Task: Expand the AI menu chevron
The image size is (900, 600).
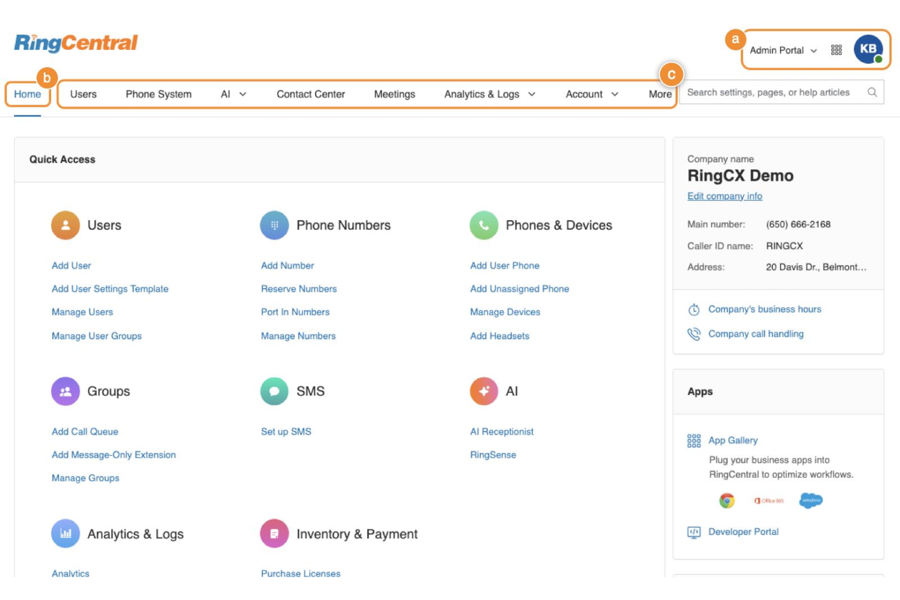Action: (x=243, y=94)
